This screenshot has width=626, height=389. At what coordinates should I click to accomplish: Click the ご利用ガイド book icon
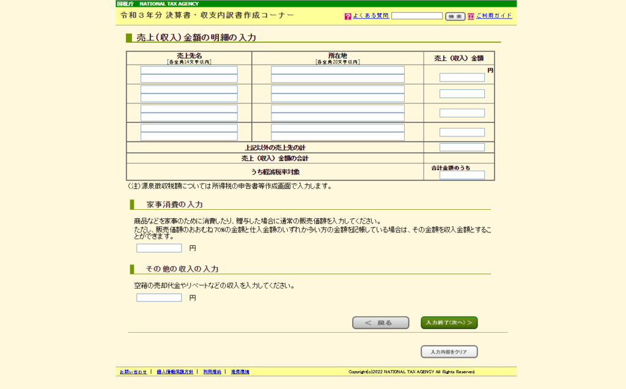click(x=471, y=17)
